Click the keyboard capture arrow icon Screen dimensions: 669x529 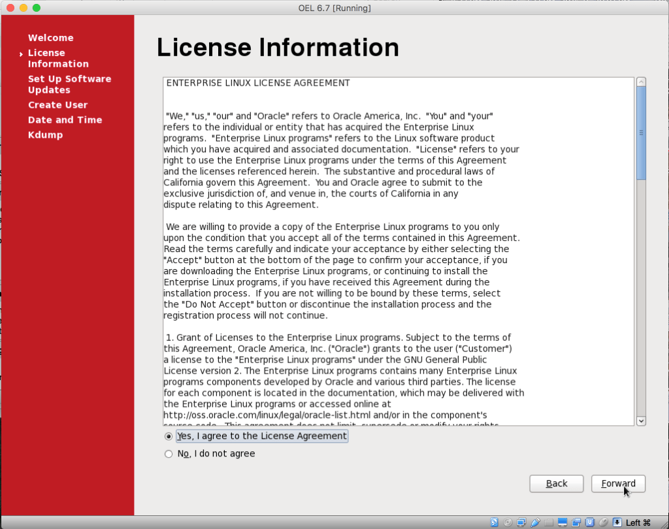pyautogui.click(x=617, y=522)
